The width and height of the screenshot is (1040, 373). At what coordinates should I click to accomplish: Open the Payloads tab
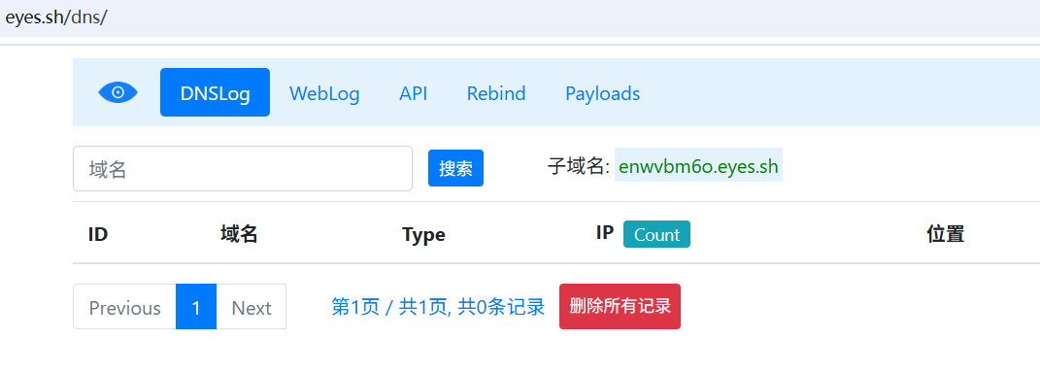(602, 93)
